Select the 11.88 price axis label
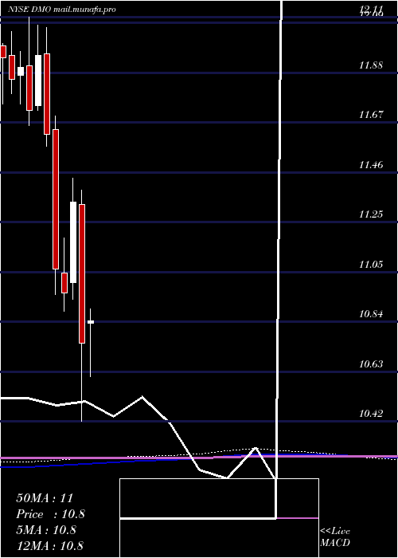 (x=371, y=65)
